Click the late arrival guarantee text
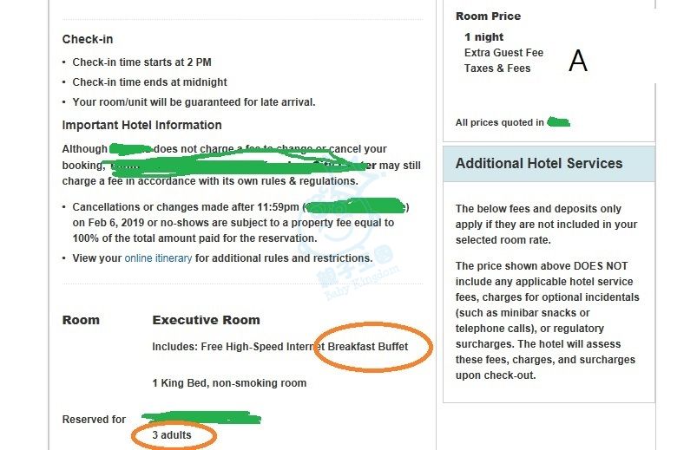Image resolution: width=697 pixels, height=450 pixels. point(194,102)
